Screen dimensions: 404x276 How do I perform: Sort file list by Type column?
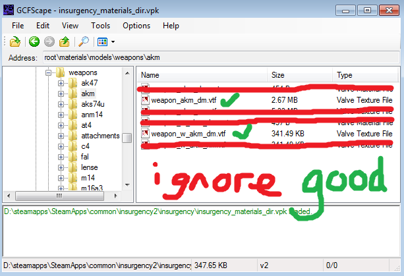[x=365, y=75]
